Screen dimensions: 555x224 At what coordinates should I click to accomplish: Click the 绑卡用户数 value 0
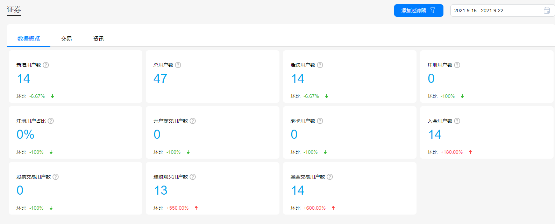click(294, 135)
